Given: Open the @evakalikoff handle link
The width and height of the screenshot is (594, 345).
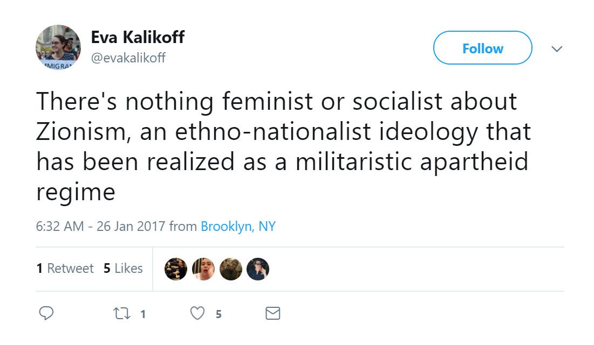Looking at the screenshot, I should click(x=128, y=58).
